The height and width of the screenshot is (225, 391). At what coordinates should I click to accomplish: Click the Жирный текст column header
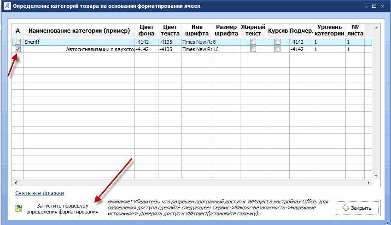pyautogui.click(x=253, y=30)
